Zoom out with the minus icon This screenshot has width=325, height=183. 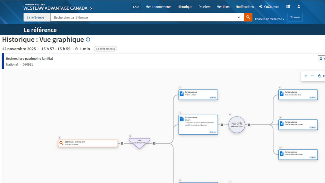coord(312,76)
